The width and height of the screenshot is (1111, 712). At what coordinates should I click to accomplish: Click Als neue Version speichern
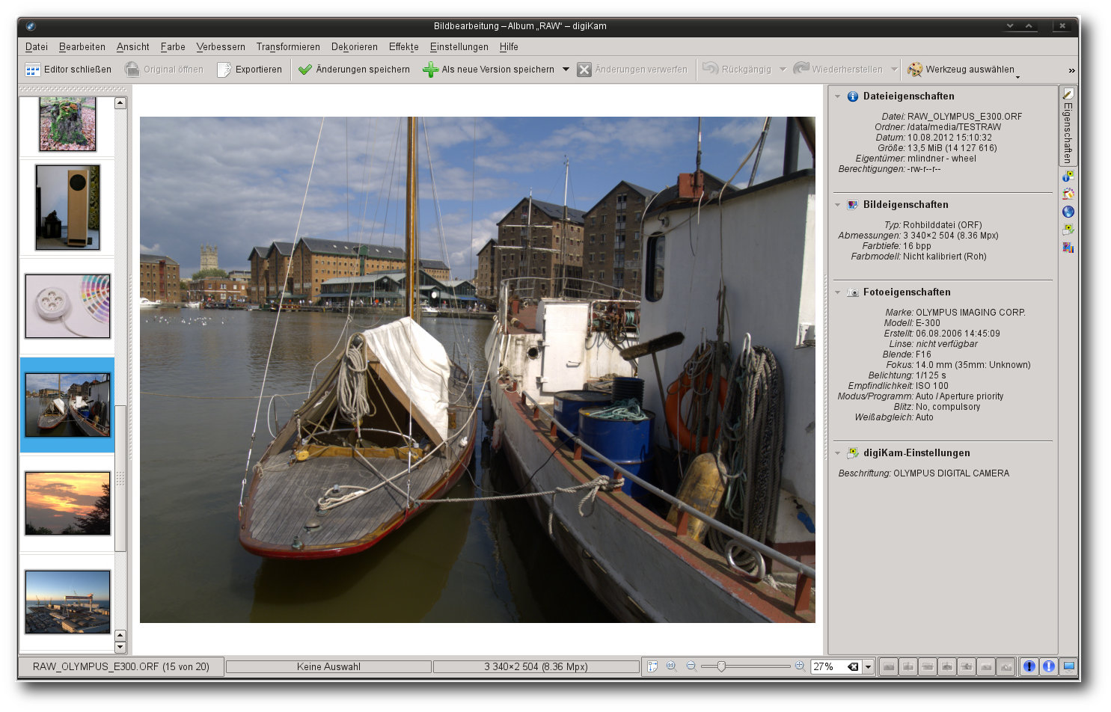coord(489,70)
